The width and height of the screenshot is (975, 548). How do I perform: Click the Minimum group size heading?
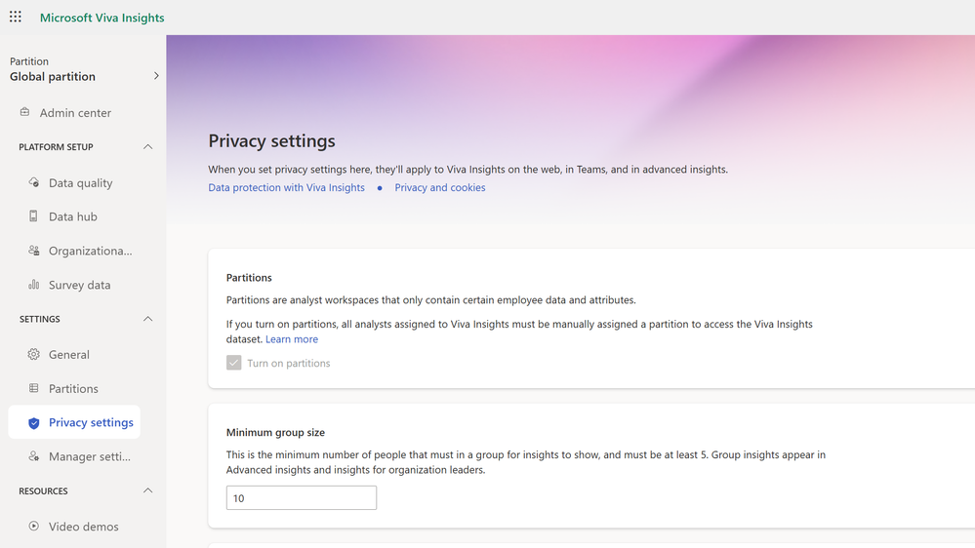(x=275, y=432)
